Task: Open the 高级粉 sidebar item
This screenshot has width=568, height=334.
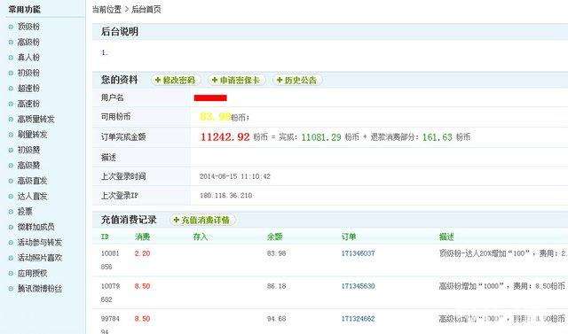Action: (x=28, y=42)
